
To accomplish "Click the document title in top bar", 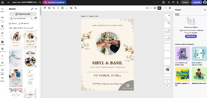I will (25, 2).
